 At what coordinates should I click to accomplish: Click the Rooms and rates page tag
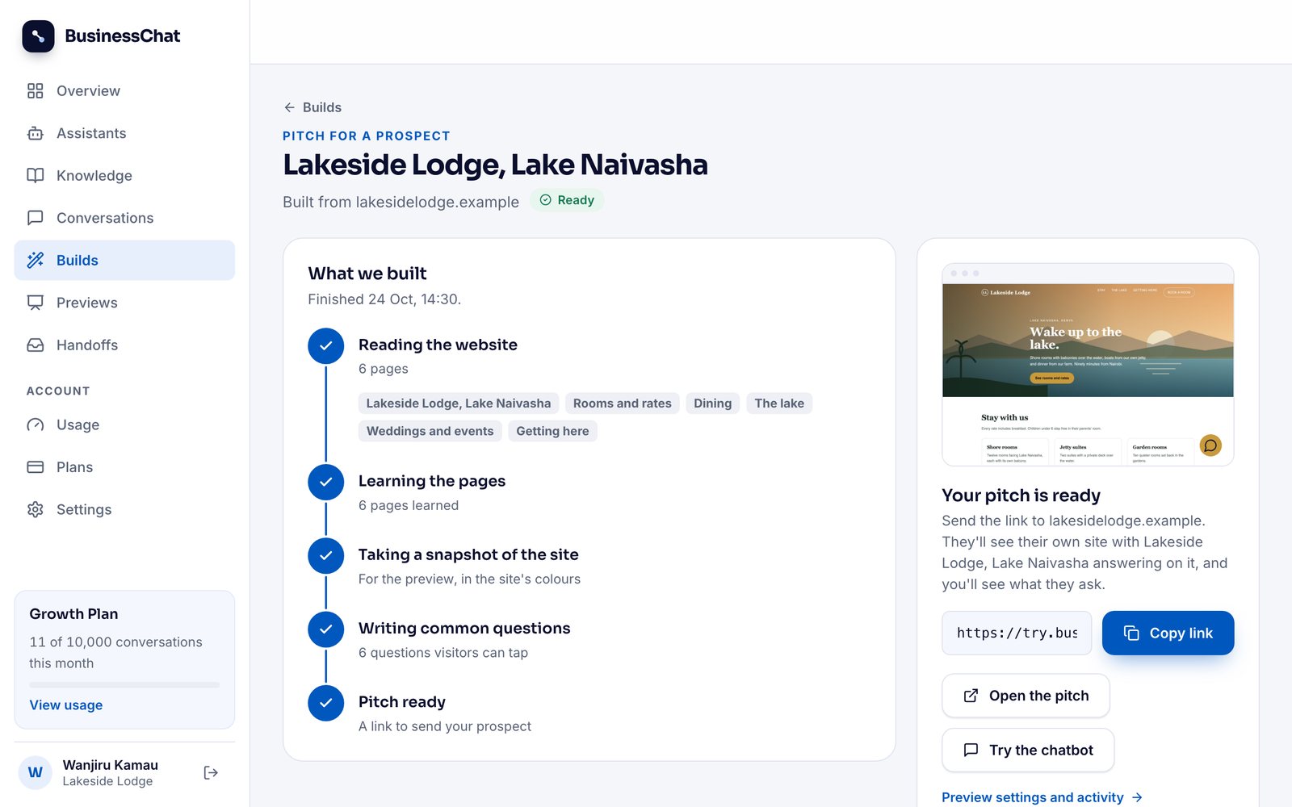coord(622,403)
